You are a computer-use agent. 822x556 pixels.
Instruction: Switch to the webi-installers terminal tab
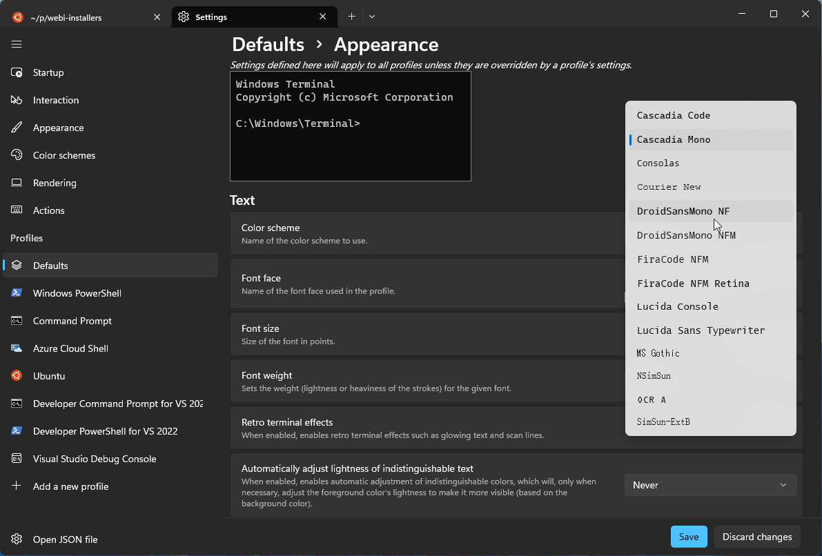click(x=83, y=16)
